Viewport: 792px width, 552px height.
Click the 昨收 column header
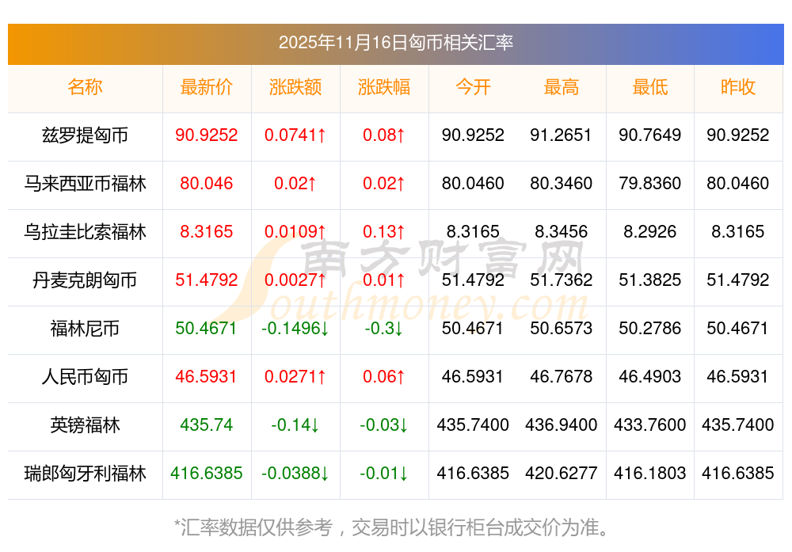(x=738, y=87)
